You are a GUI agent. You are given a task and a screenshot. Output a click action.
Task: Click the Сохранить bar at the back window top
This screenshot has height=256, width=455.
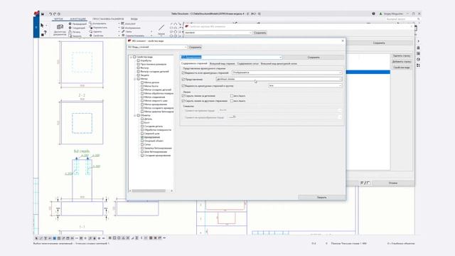pyautogui.click(x=379, y=43)
